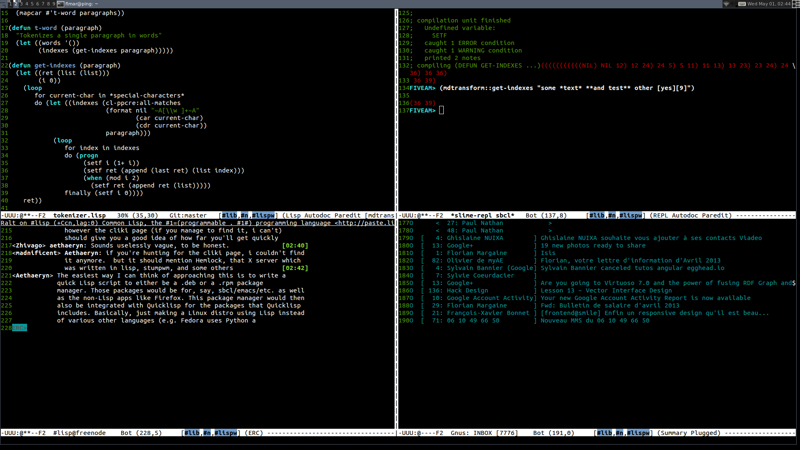Select the Nouveau MMS message row
The height and width of the screenshot is (450, 800).
tap(535, 320)
